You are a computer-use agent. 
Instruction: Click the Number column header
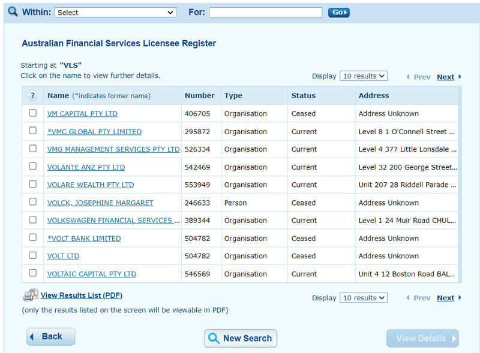200,95
